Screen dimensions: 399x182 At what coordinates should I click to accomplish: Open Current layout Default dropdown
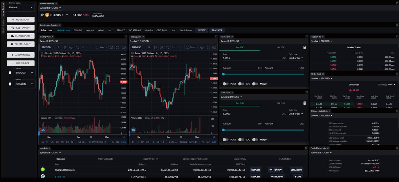point(21,7)
